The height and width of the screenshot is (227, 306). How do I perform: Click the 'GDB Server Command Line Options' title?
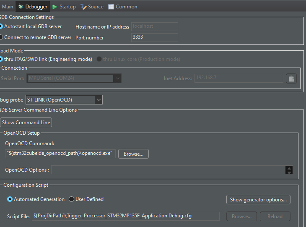coord(38,110)
